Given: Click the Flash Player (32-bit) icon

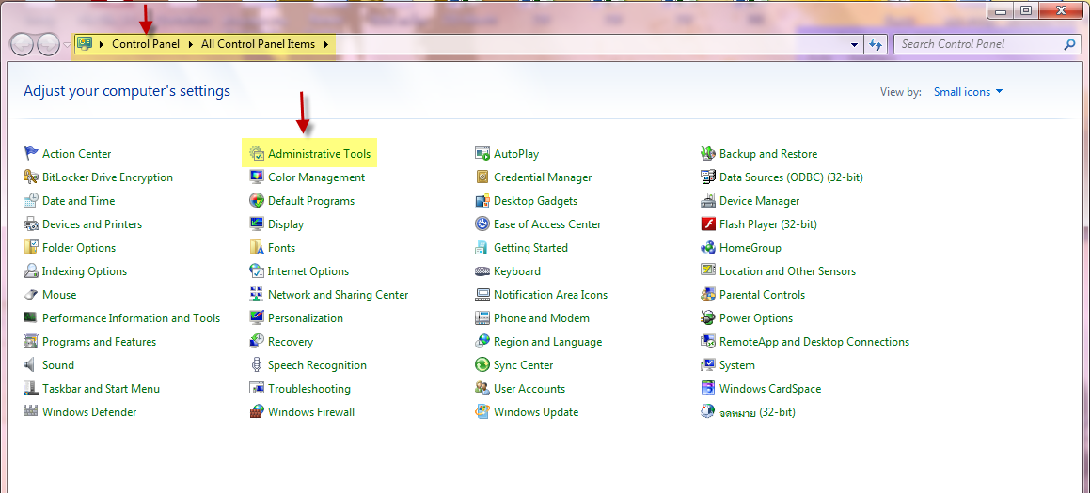Looking at the screenshot, I should 707,224.
